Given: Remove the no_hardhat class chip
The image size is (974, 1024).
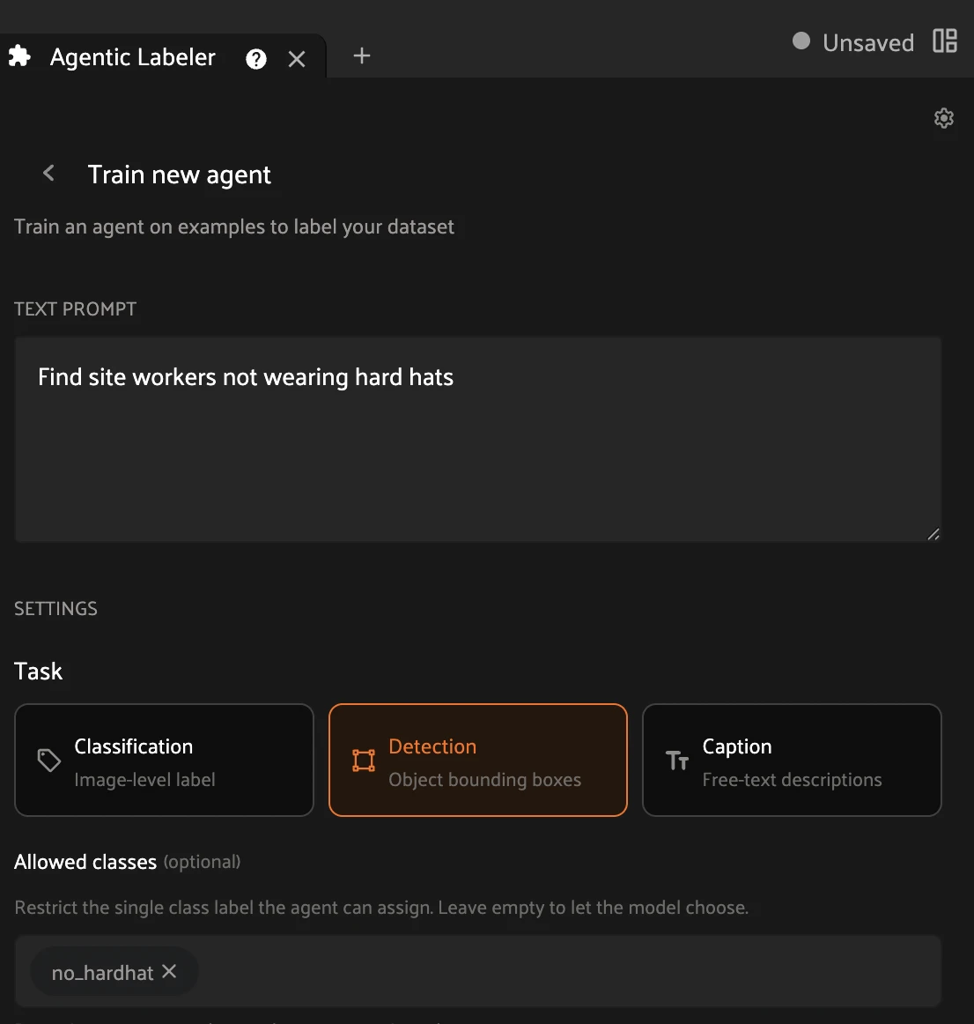Looking at the screenshot, I should [169, 971].
